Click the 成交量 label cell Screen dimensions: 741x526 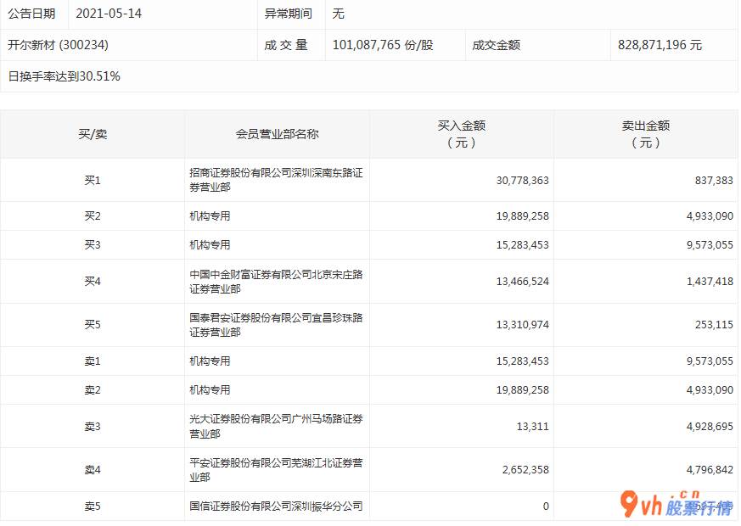[x=286, y=45]
